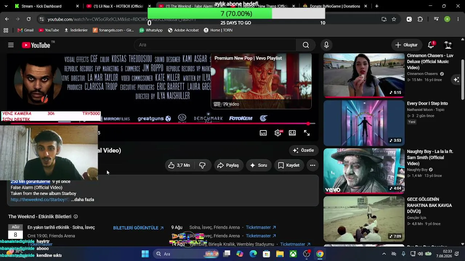Play Naughty Boy La la la thumbnail
Screen dimensions: 465x261
tap(364, 171)
